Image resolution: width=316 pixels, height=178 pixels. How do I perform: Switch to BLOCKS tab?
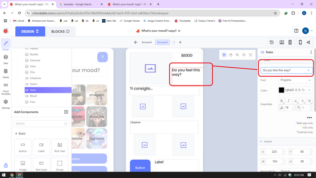coord(60,32)
